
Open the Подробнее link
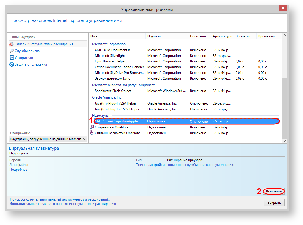pyautogui.click(x=18, y=170)
